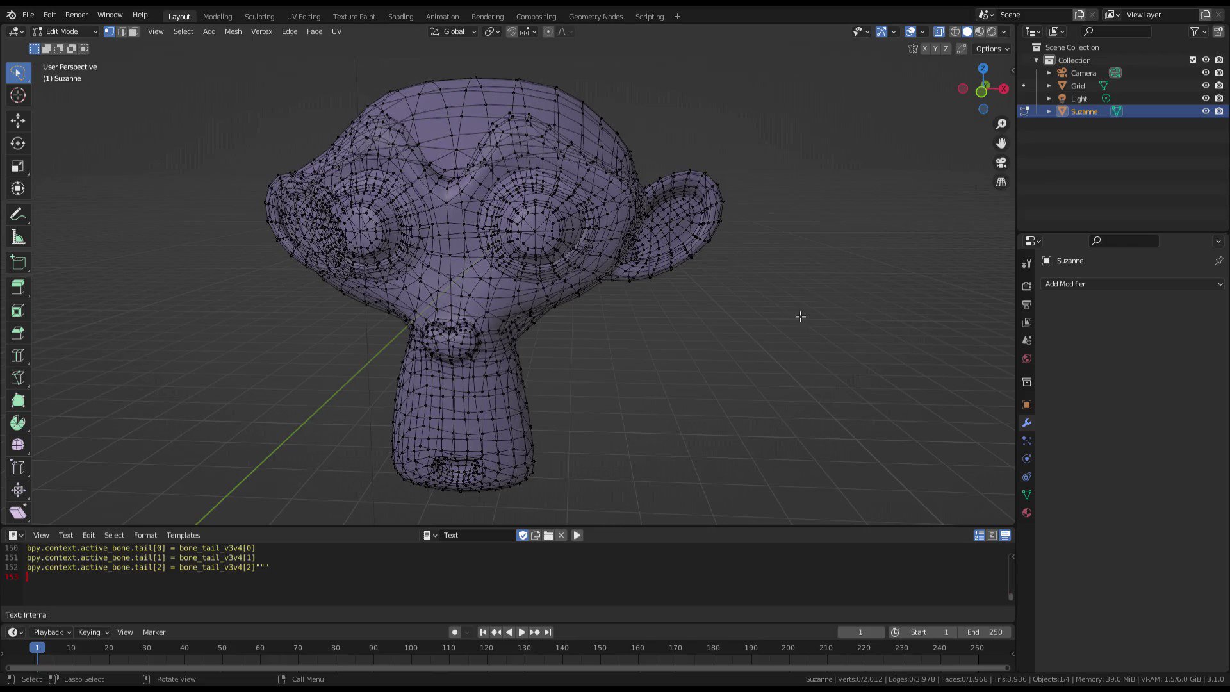
Task: Switch to the Sculpting workspace tab
Action: click(259, 17)
